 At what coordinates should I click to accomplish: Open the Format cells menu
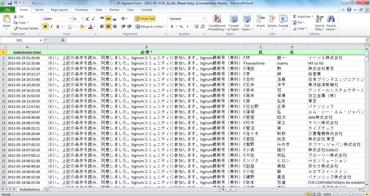point(283,23)
